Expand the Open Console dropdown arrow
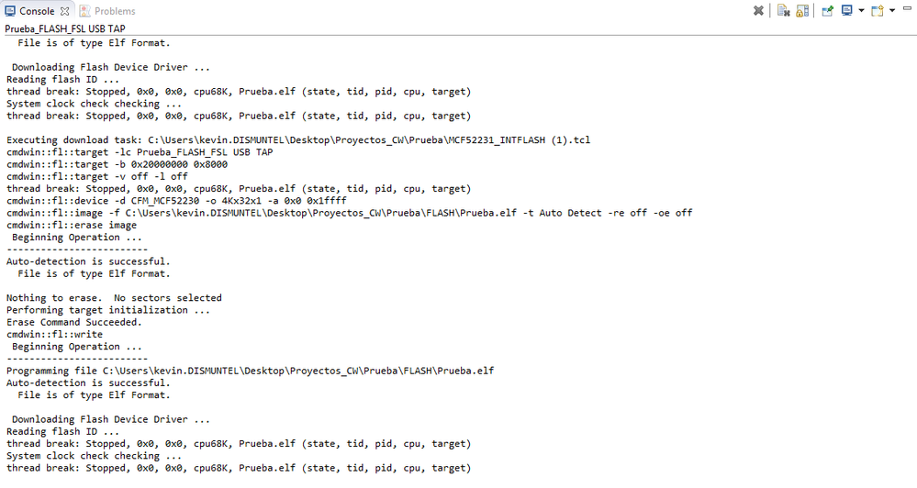Screen dimensions: 917x488 (x=891, y=11)
